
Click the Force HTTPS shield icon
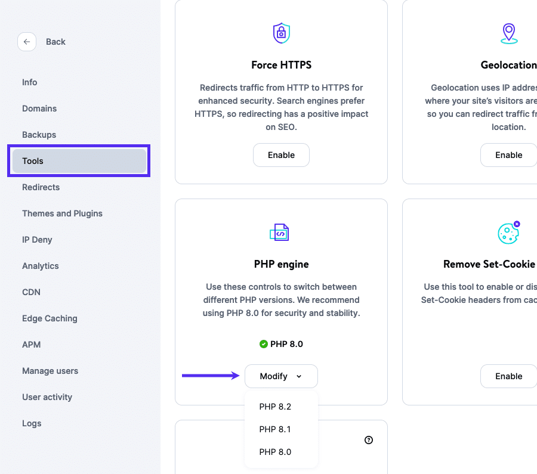(281, 33)
